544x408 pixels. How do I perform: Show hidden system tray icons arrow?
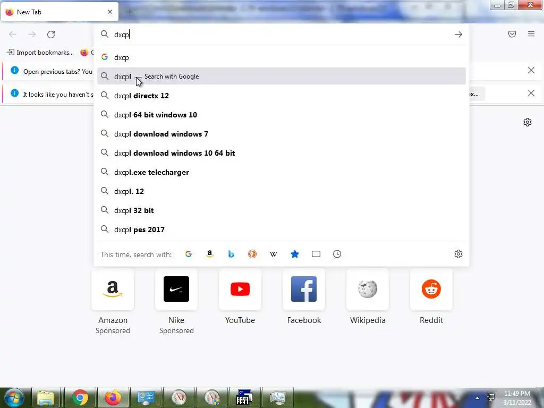pyautogui.click(x=478, y=398)
